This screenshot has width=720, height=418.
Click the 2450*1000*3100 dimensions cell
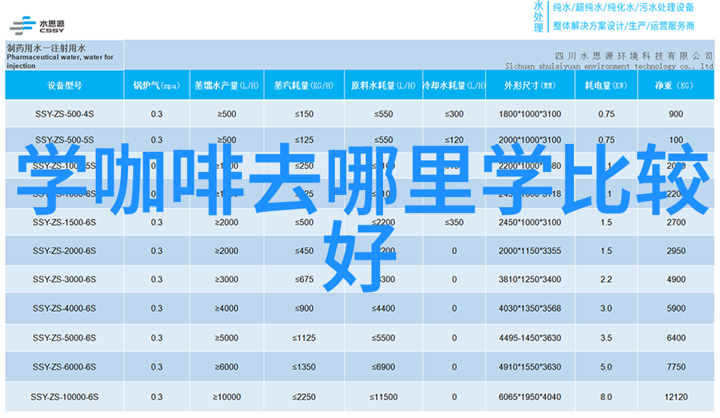530,222
